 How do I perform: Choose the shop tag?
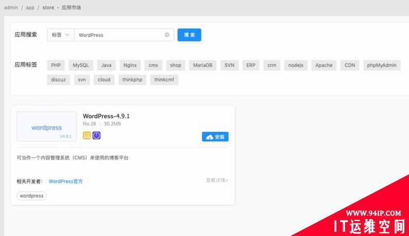point(176,65)
